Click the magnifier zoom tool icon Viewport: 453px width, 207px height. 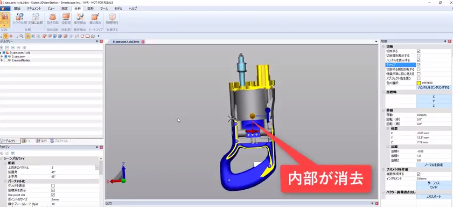pos(22,36)
